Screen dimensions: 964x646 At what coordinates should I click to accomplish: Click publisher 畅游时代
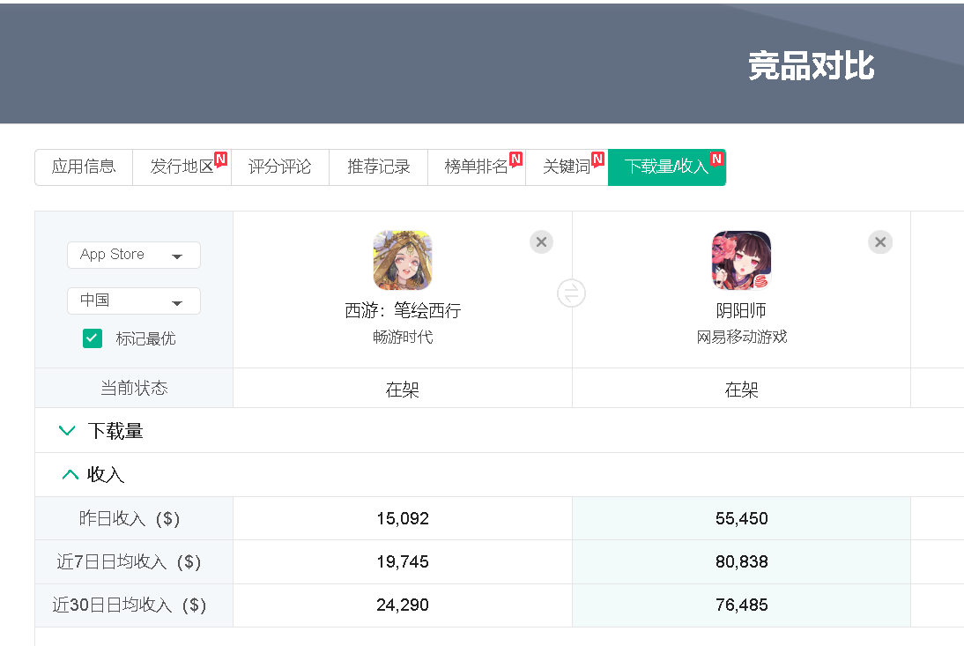tap(403, 337)
